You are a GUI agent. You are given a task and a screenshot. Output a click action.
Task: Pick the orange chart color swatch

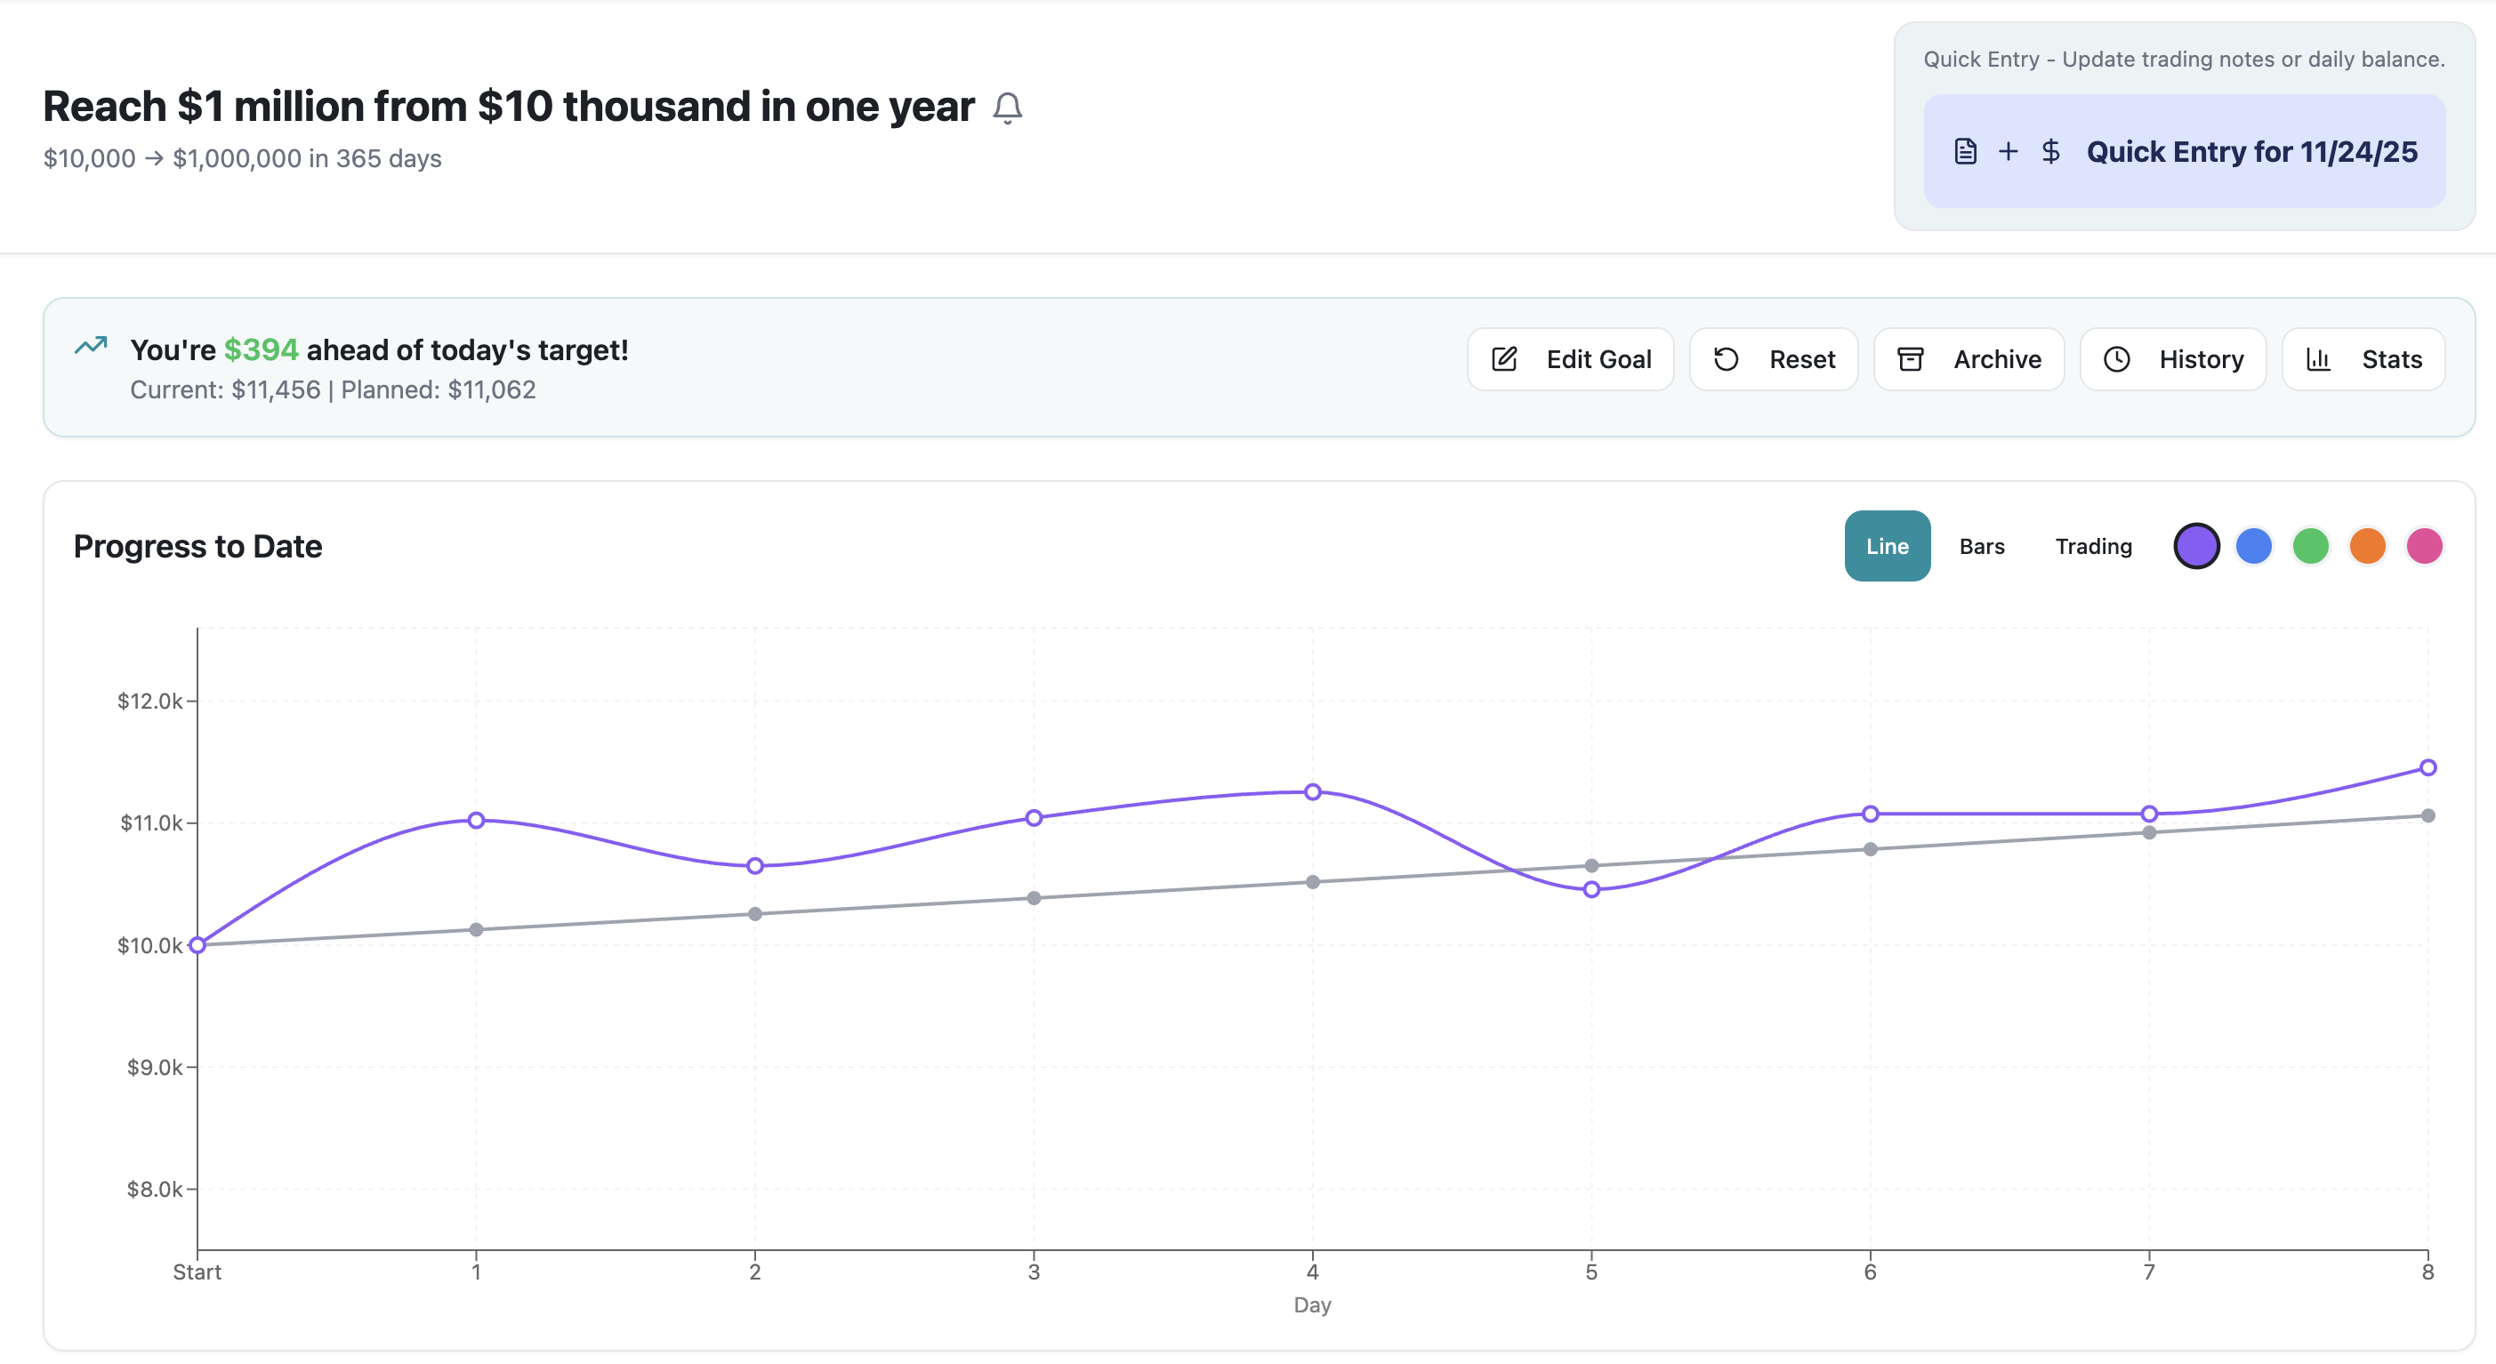[x=2367, y=546]
